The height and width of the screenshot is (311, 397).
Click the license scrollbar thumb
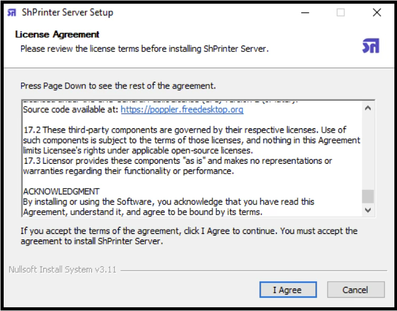[x=368, y=196]
